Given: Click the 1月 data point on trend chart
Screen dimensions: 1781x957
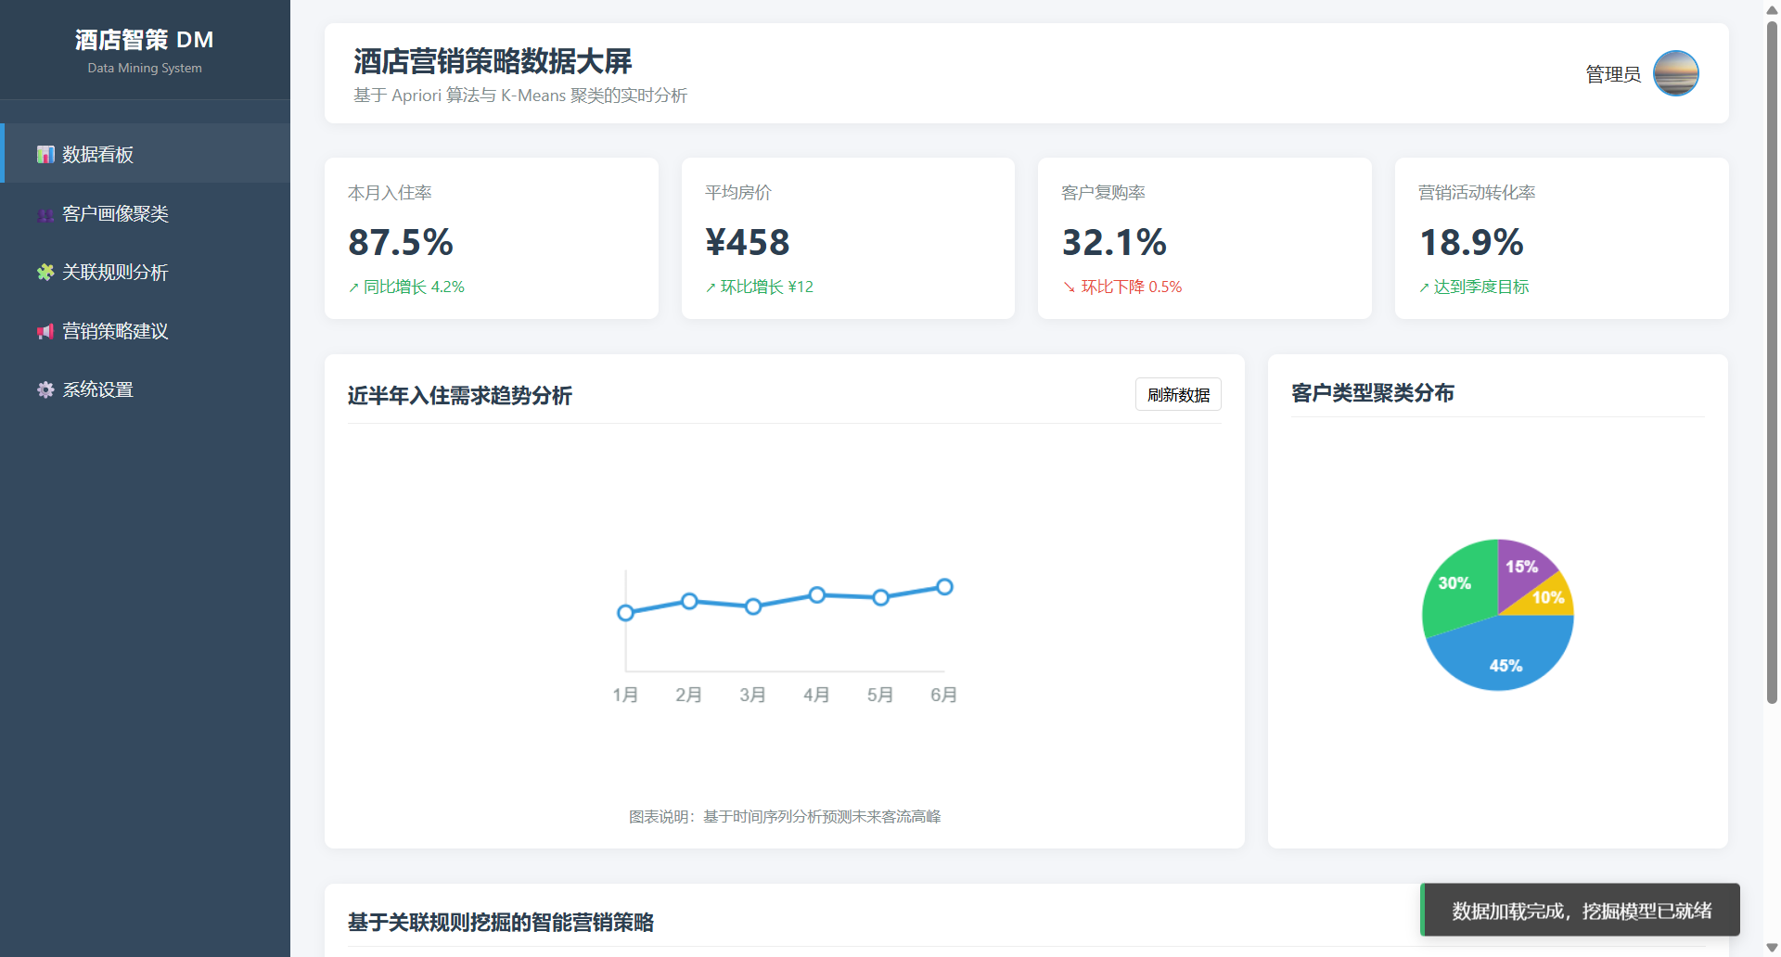Looking at the screenshot, I should pyautogui.click(x=625, y=613).
